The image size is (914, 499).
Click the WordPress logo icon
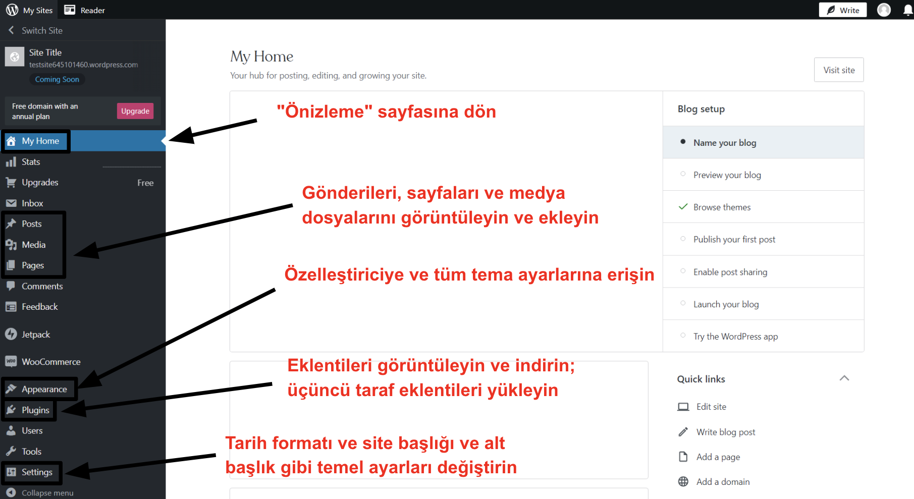pyautogui.click(x=12, y=10)
